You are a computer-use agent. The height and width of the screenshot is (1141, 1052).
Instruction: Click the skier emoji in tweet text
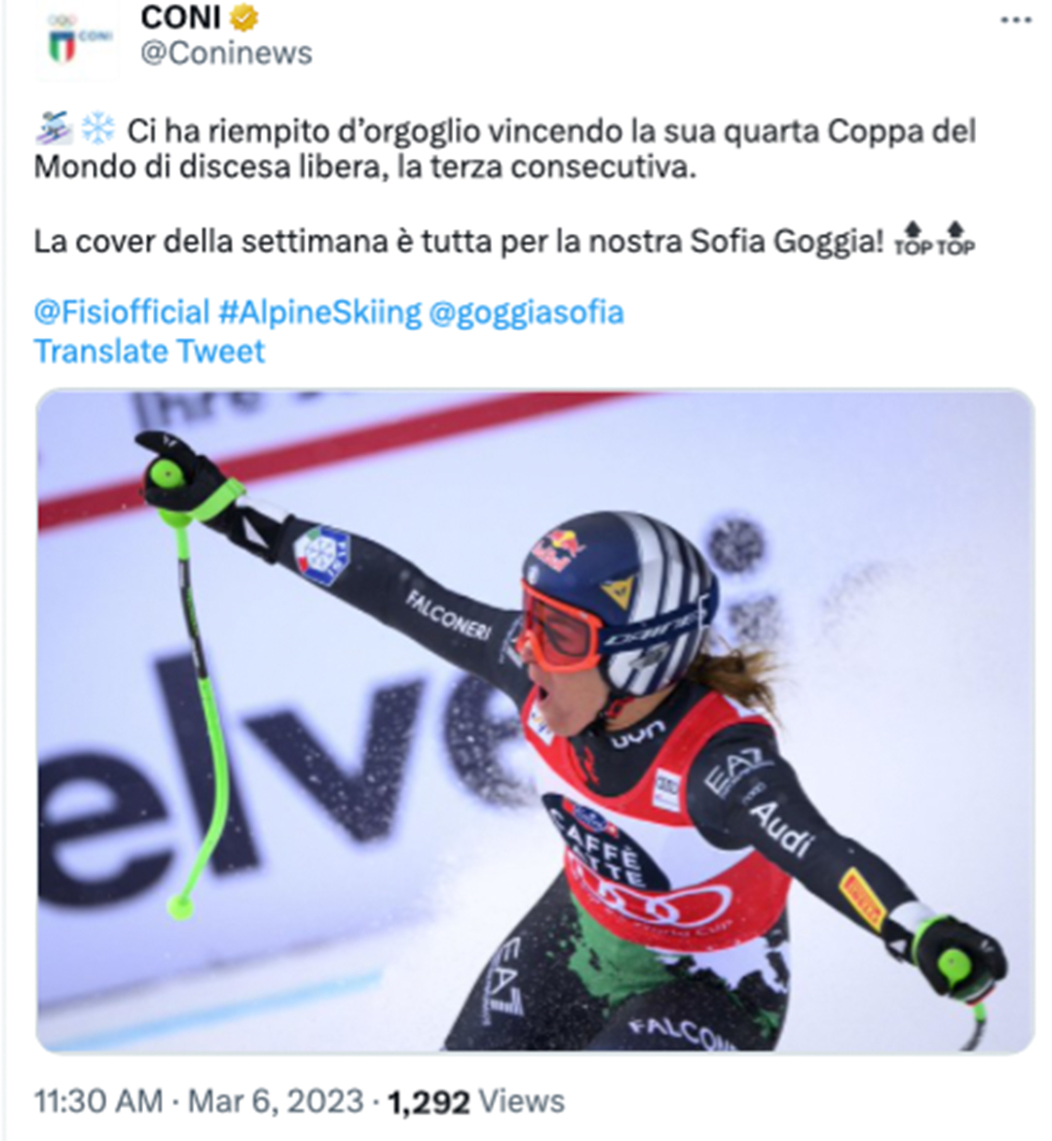coord(54,130)
